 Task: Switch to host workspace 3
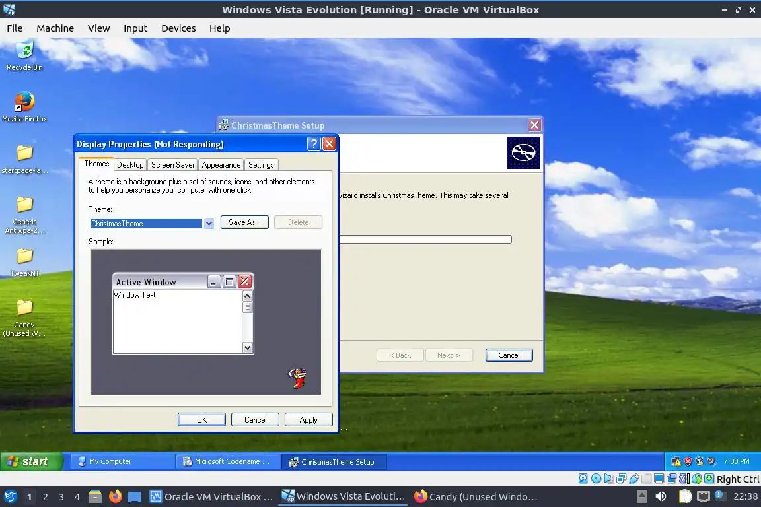[61, 497]
